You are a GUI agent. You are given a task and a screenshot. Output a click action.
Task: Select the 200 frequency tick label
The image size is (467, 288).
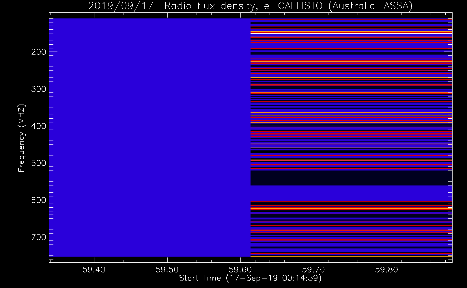tap(38, 52)
